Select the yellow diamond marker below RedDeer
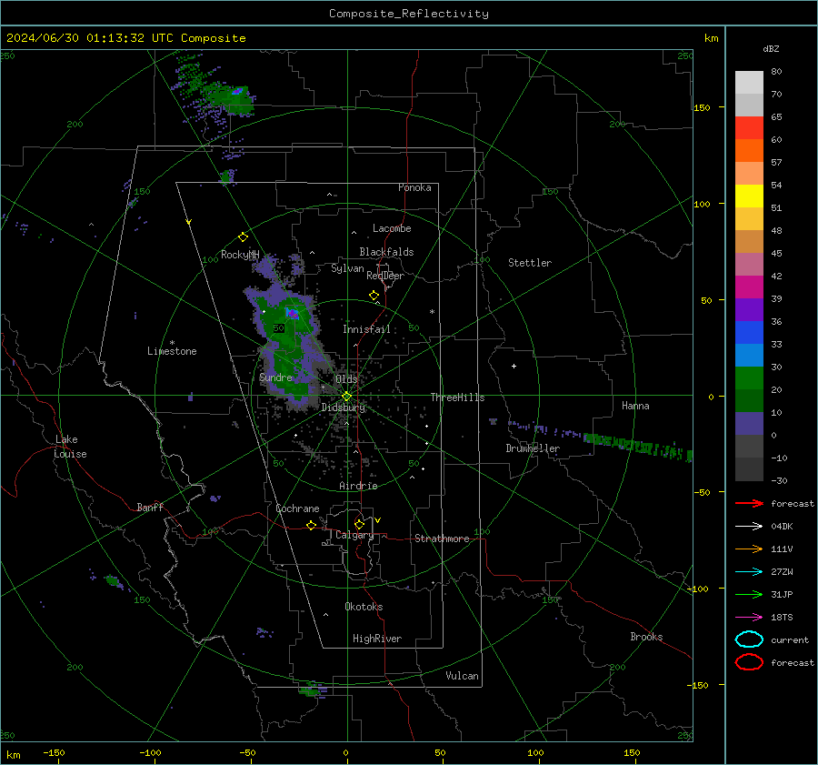This screenshot has width=818, height=765. pos(374,296)
